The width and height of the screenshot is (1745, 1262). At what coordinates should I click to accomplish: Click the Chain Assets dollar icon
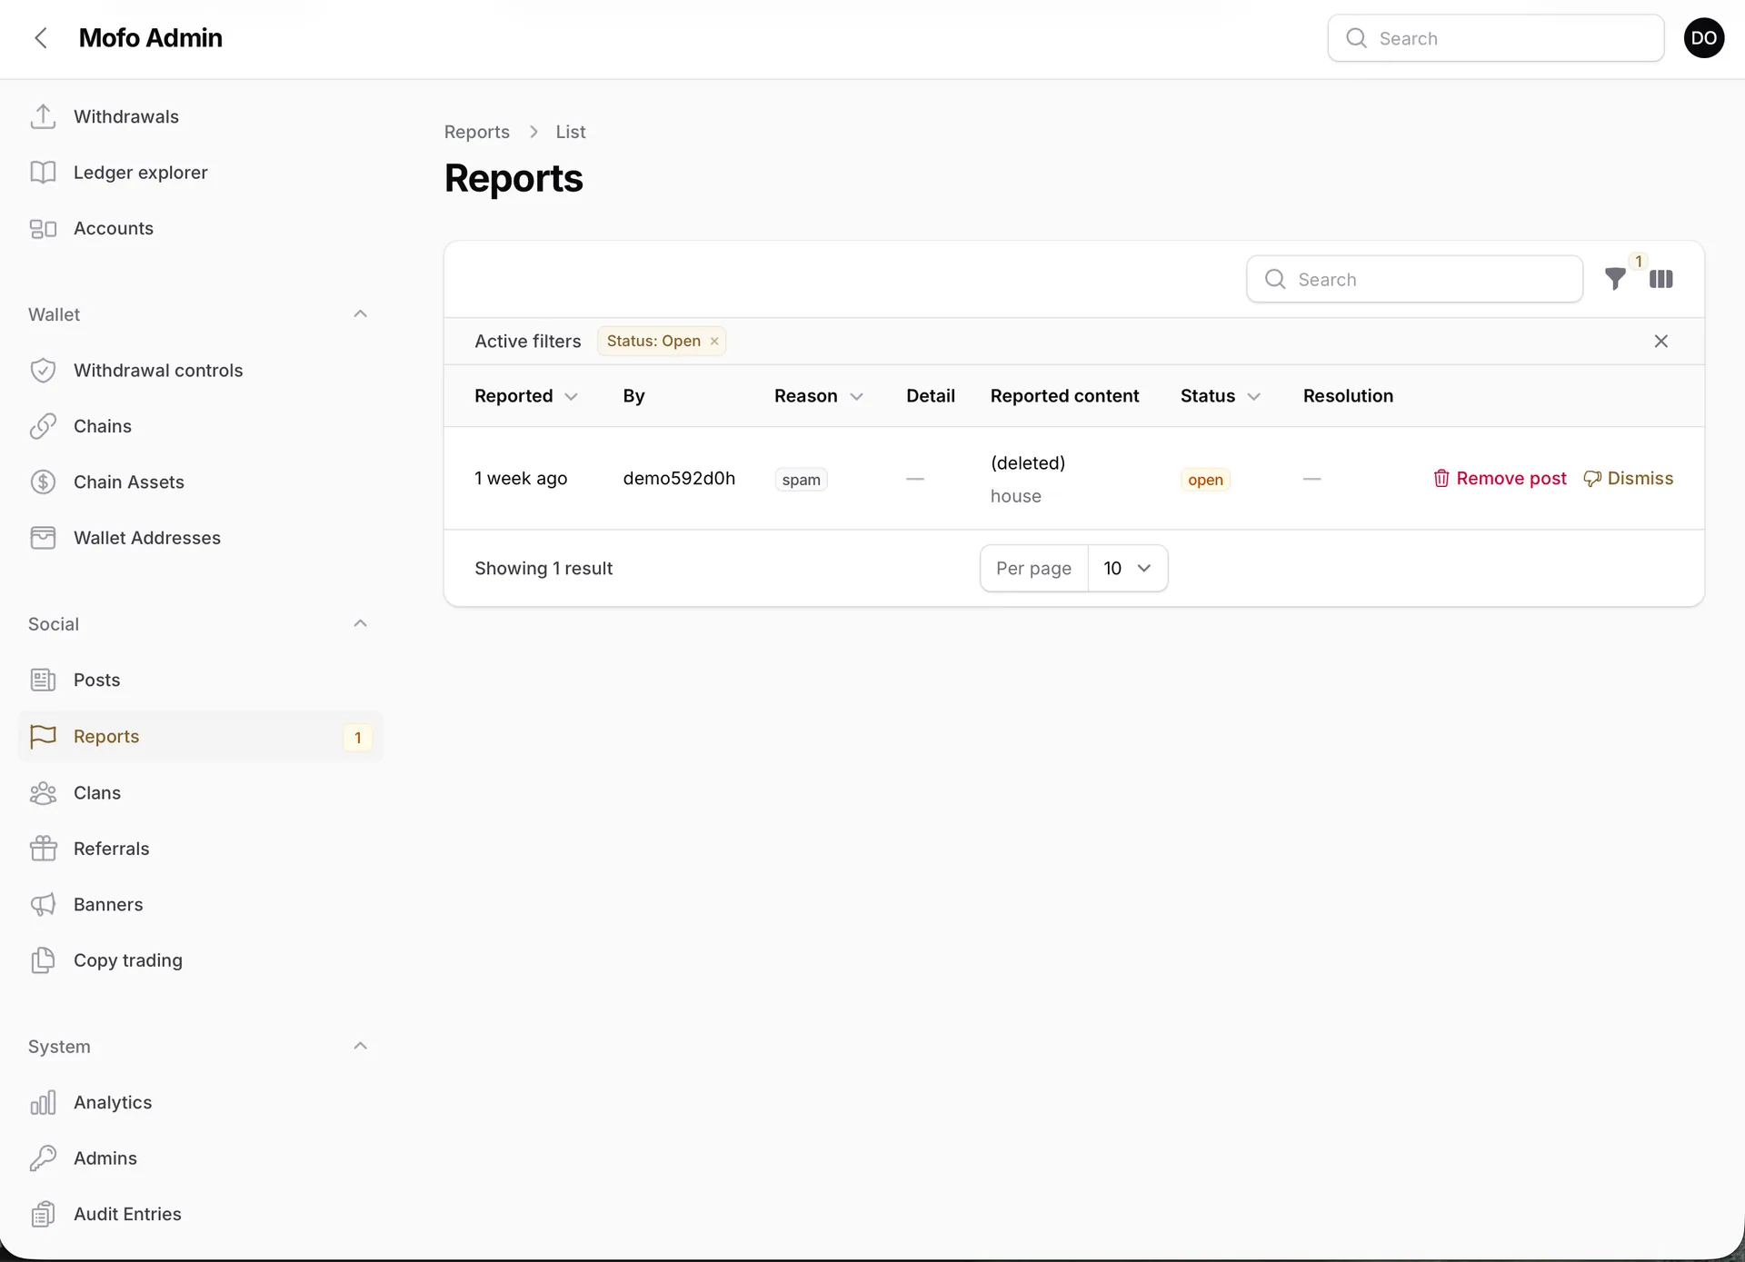43,482
